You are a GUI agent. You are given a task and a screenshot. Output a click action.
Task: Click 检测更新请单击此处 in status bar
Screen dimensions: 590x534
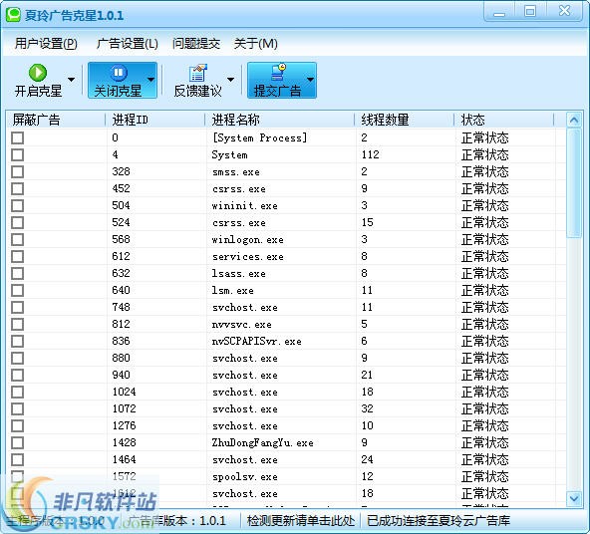[x=301, y=521]
